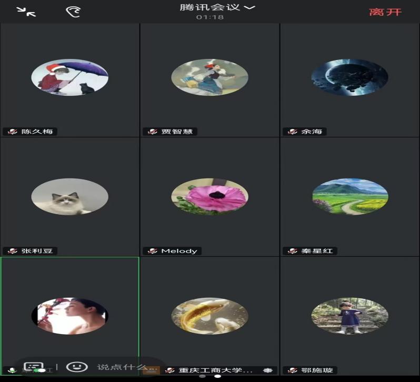This screenshot has height=382, width=420.
Task: Open the chat message icon
Action: point(33,367)
